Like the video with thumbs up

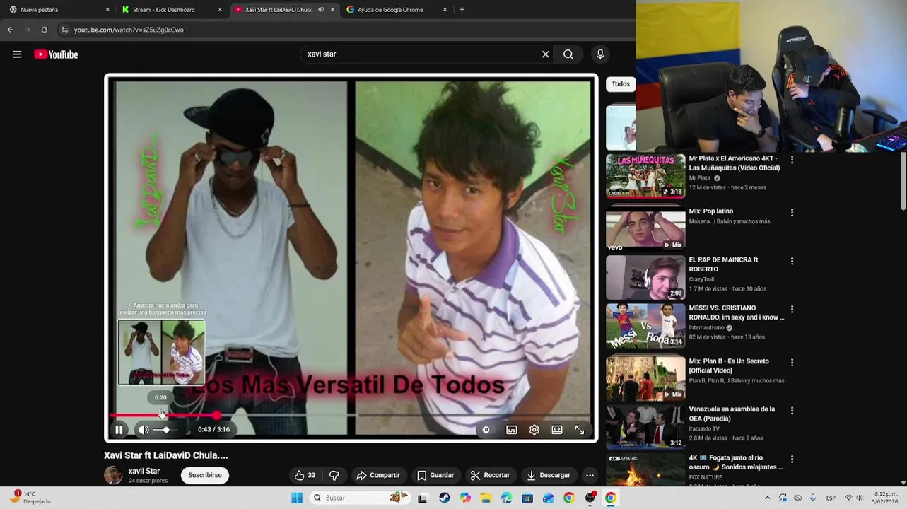pyautogui.click(x=305, y=475)
